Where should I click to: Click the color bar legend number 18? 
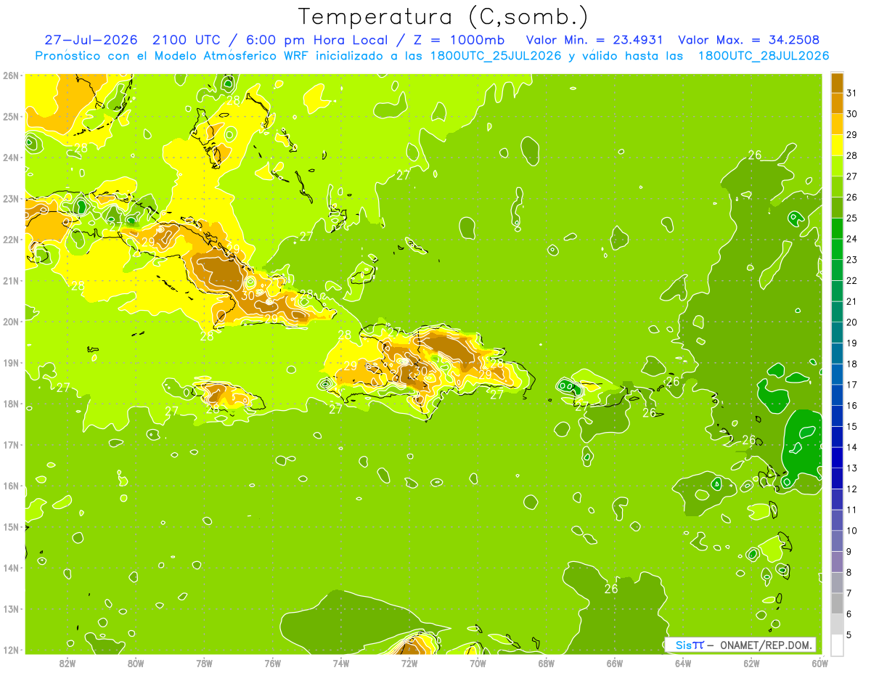coord(851,364)
